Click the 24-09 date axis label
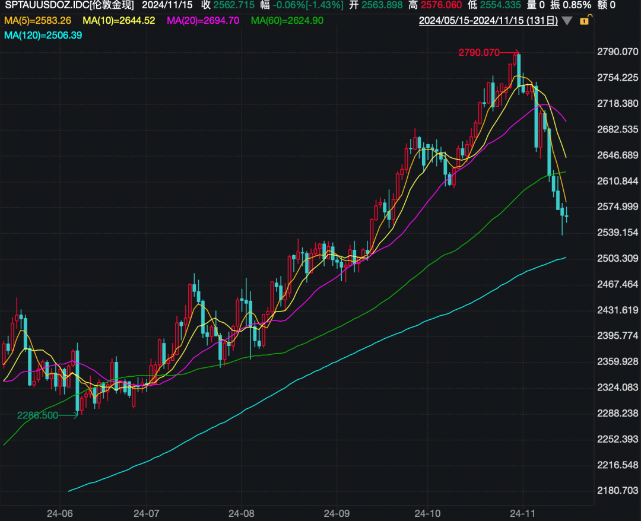Screen dimensions: 641x521 [x=336, y=512]
